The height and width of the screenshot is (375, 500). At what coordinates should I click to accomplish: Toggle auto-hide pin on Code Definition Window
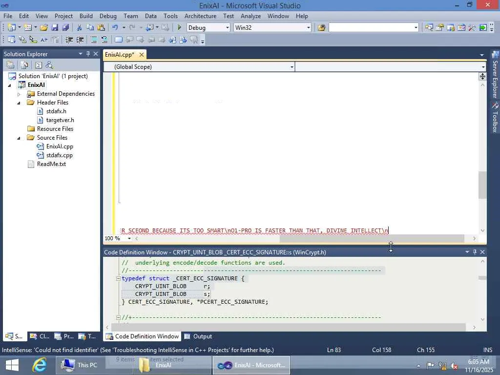(x=475, y=252)
